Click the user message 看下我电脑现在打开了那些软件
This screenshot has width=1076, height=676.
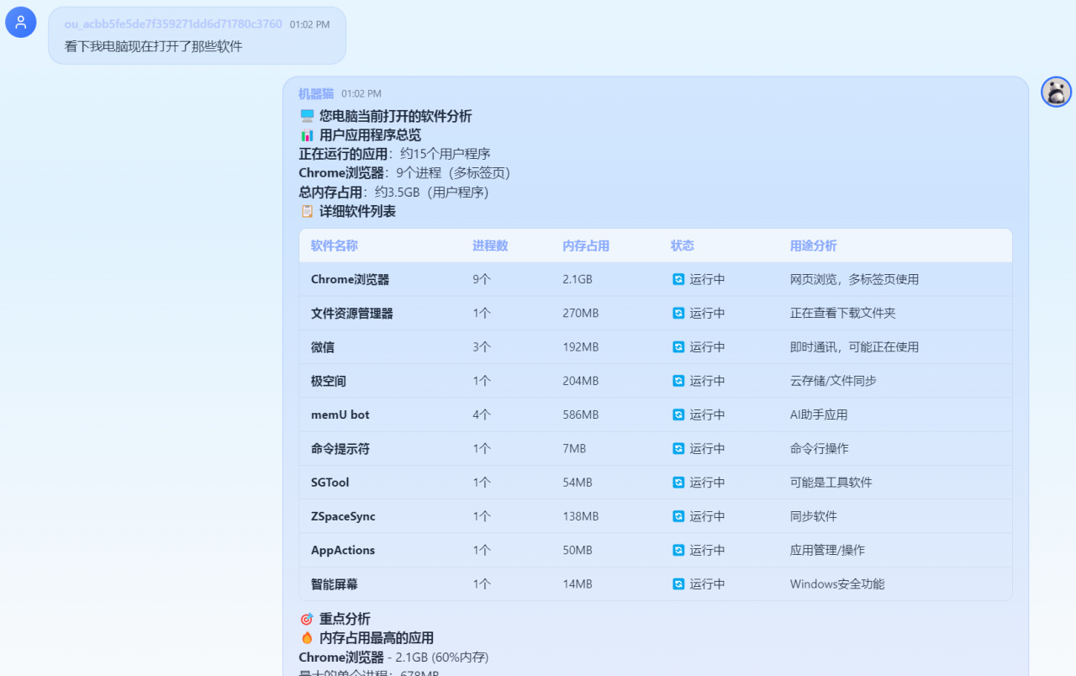point(154,46)
